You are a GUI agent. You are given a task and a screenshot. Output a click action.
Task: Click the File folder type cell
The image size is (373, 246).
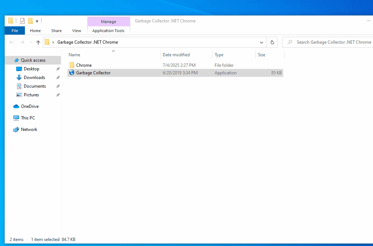[224, 65]
